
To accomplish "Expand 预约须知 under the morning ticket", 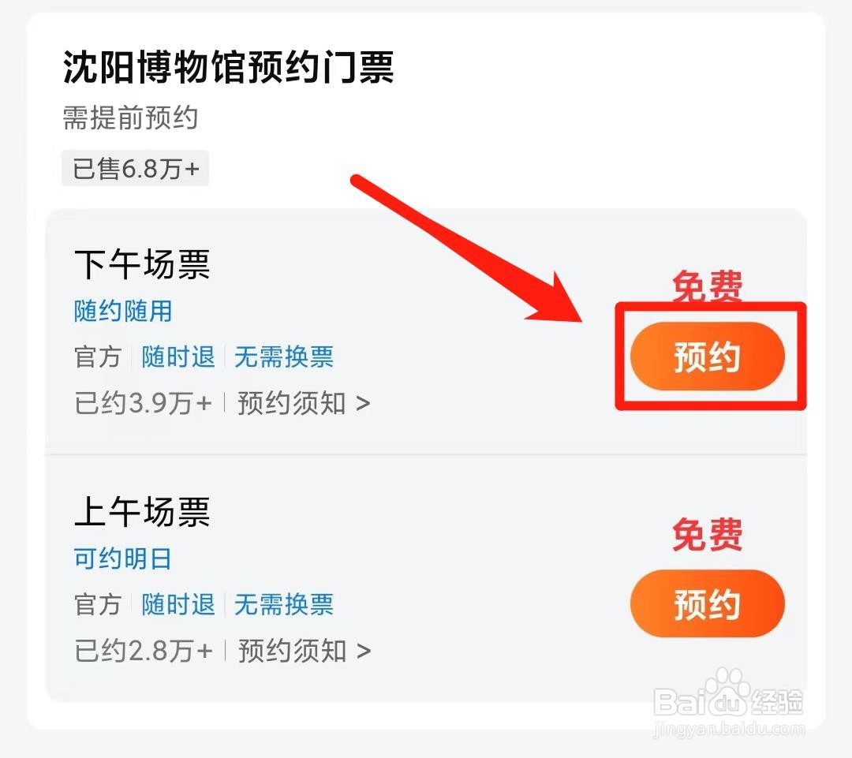I will coord(304,651).
